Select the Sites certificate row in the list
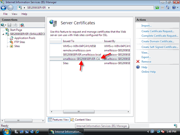This screenshot has width=180, height=135. click(x=90, y=63)
